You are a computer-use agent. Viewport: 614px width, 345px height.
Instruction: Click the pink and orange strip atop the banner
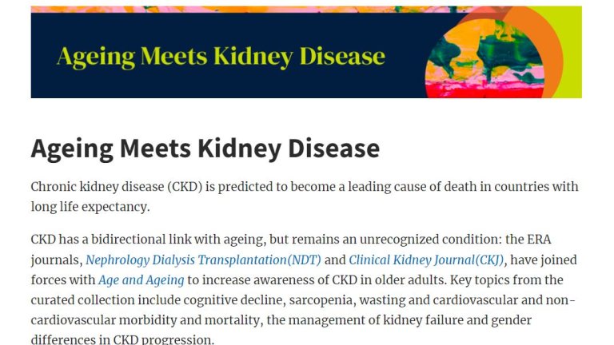pos(200,10)
